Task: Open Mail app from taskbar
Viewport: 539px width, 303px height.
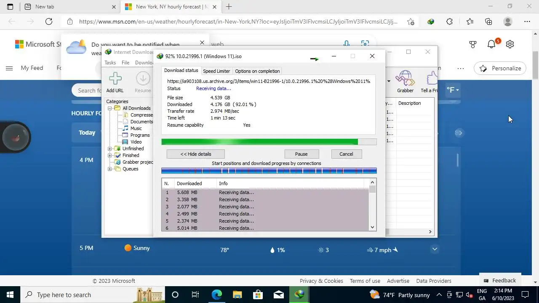Action: (x=279, y=295)
